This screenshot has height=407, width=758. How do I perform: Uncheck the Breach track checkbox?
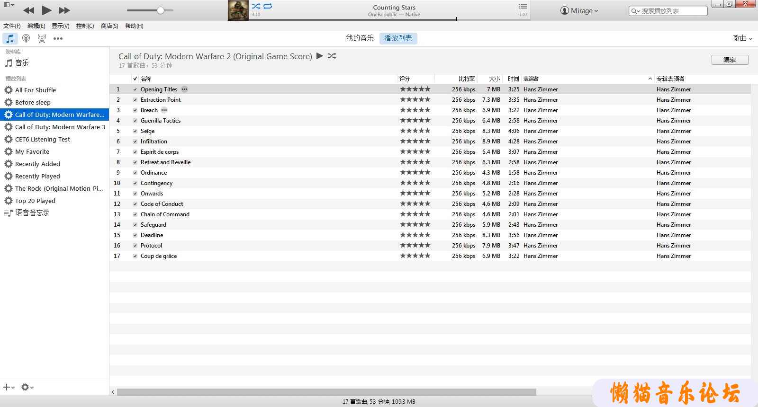(x=135, y=110)
